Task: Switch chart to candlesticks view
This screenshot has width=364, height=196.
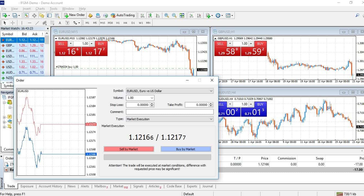Action: pos(150,15)
